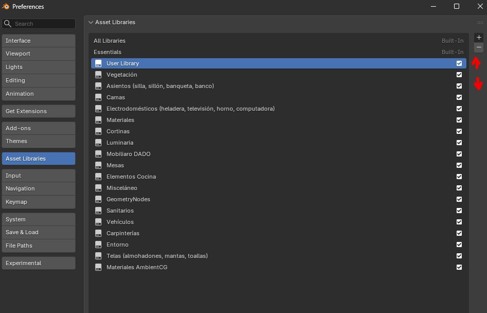Go to the Editing section
The image size is (487, 313).
click(39, 80)
